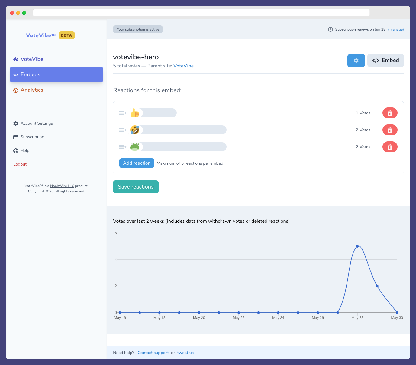Click the Account Settings gear icon
Image resolution: width=416 pixels, height=365 pixels.
(16, 123)
